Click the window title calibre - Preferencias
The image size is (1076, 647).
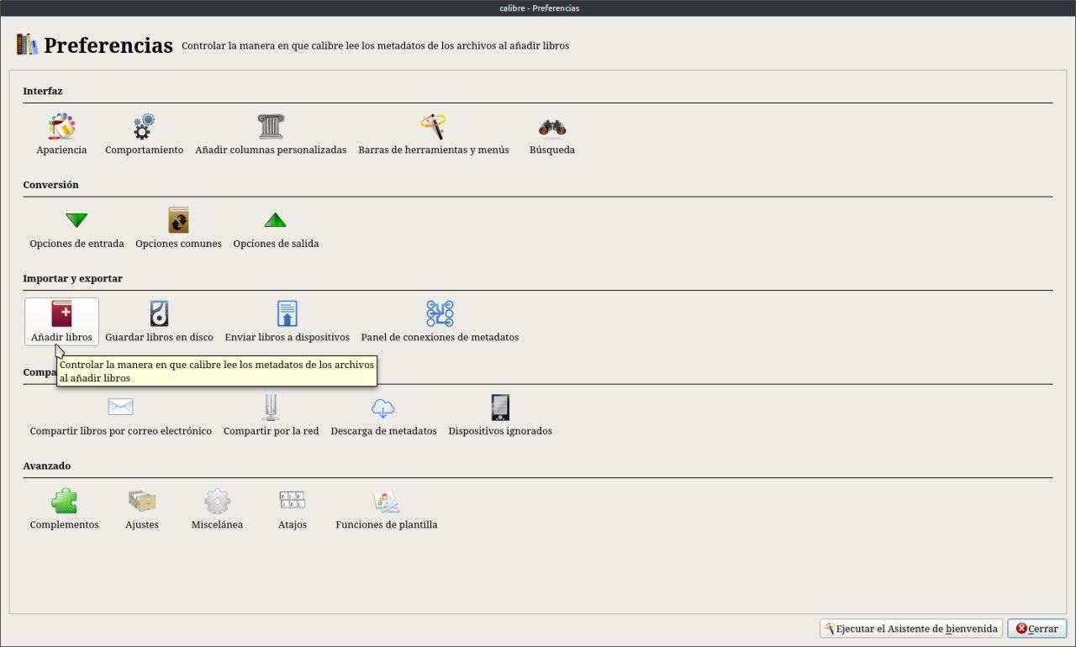coord(538,8)
